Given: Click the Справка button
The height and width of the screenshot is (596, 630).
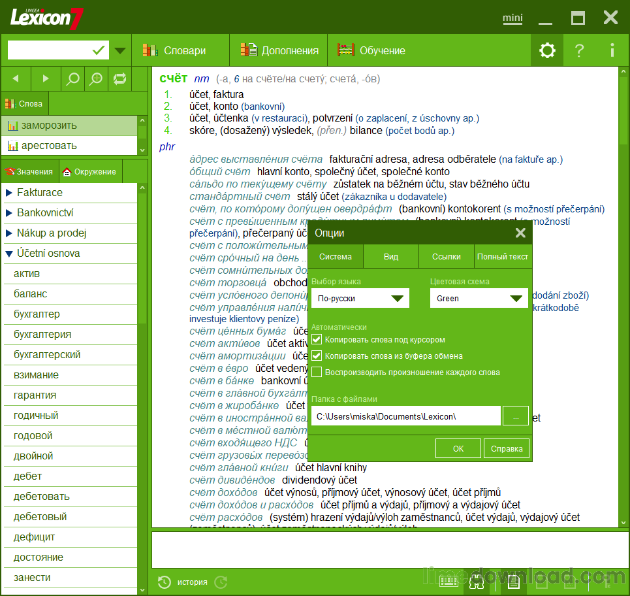Looking at the screenshot, I should (x=506, y=449).
